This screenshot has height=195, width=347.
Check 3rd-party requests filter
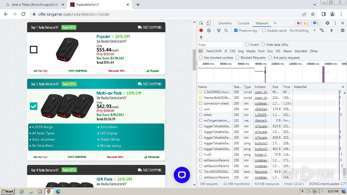pos(270,57)
